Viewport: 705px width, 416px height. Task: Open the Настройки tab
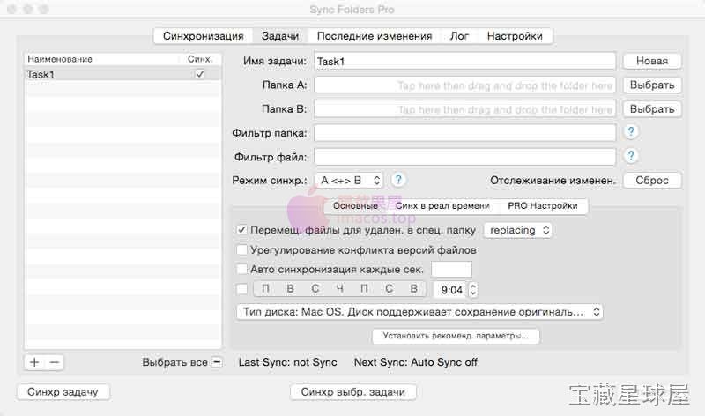pyautogui.click(x=515, y=36)
